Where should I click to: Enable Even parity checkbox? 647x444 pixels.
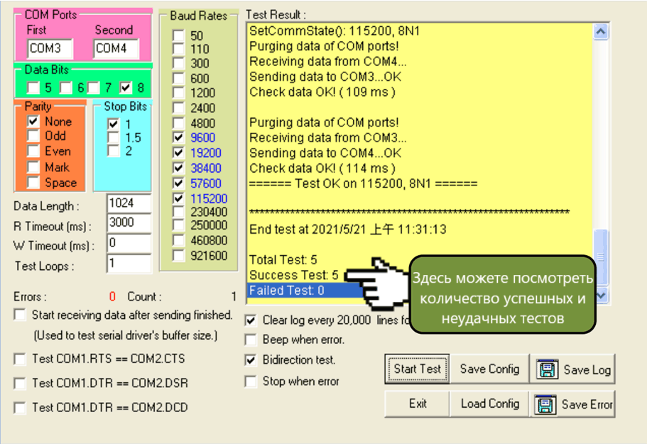click(33, 151)
